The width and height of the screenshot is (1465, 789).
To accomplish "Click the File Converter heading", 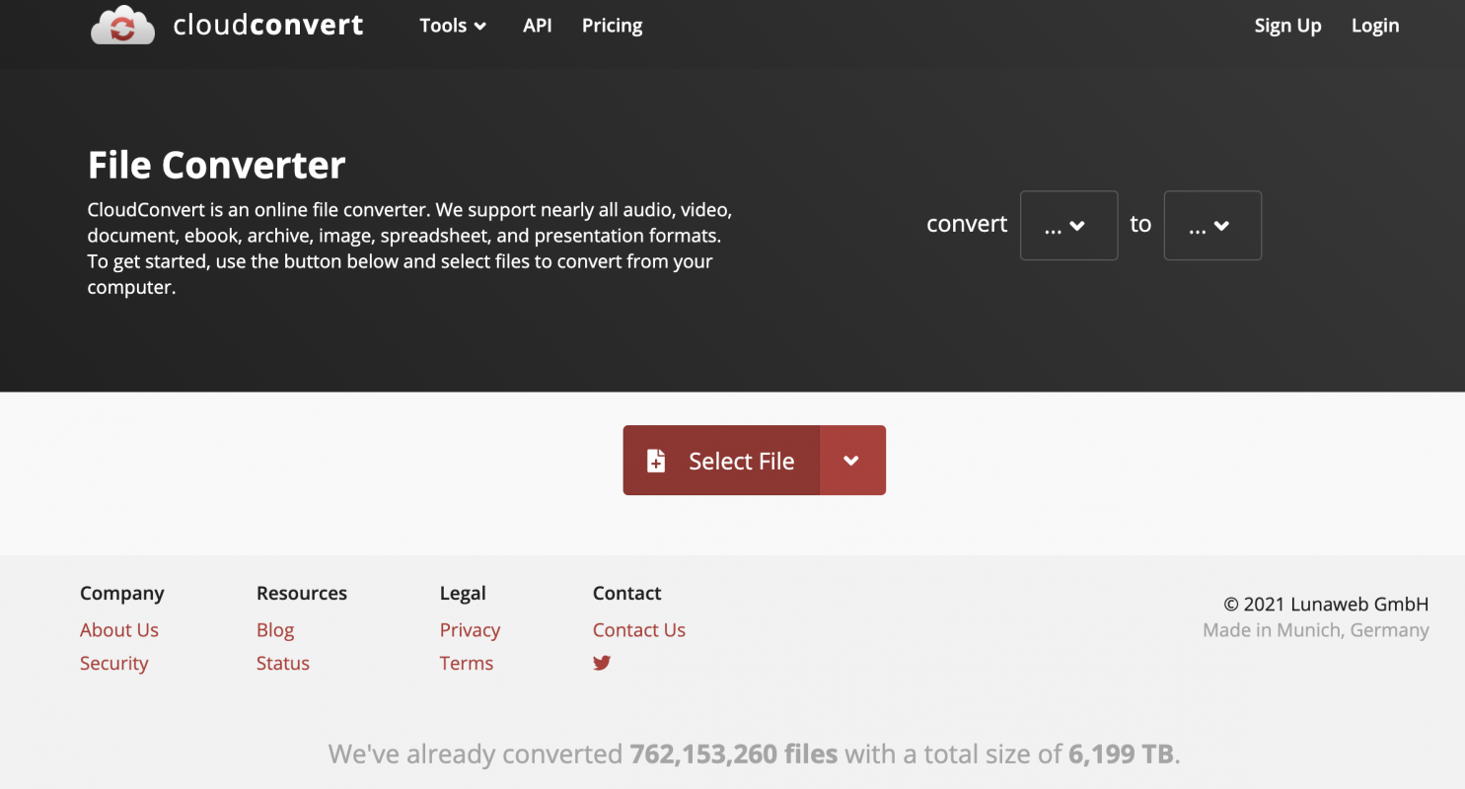I will [x=217, y=165].
